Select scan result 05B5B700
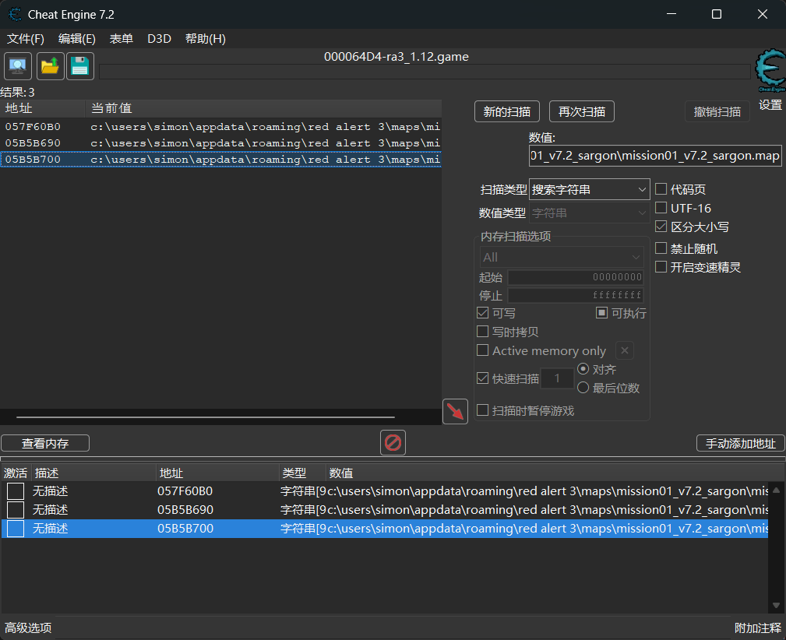The height and width of the screenshot is (640, 786). coord(220,160)
